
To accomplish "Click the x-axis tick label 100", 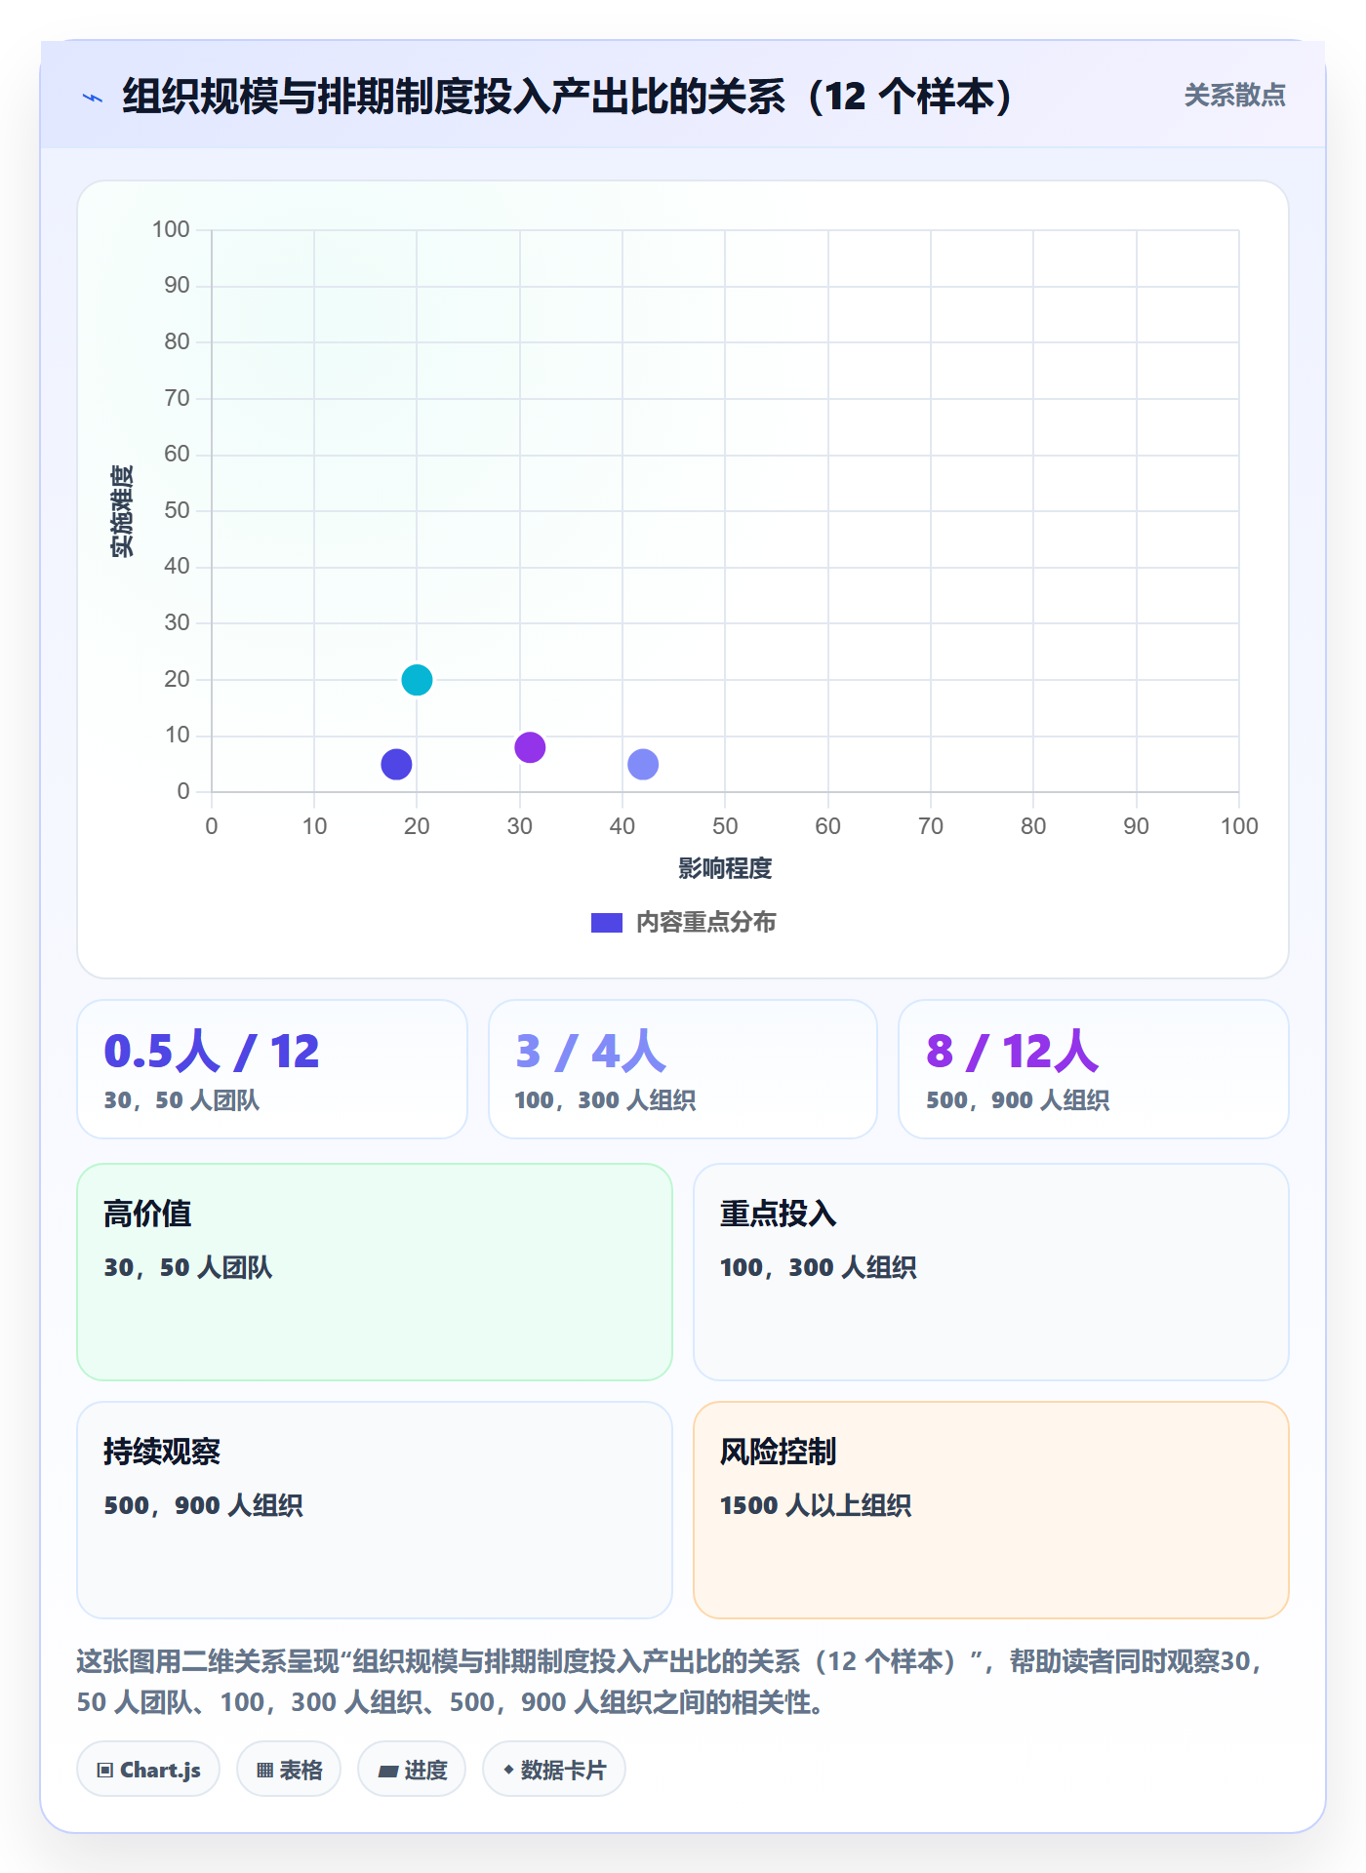I will pyautogui.click(x=1239, y=826).
